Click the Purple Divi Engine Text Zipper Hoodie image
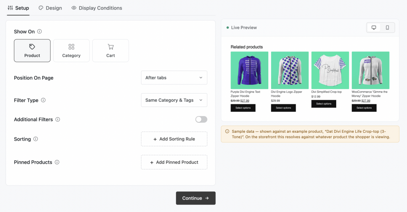 click(250, 71)
